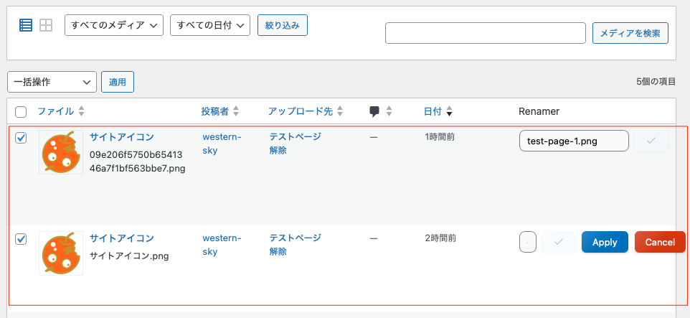Switch to grid view mode
The image size is (690, 318).
click(x=46, y=25)
